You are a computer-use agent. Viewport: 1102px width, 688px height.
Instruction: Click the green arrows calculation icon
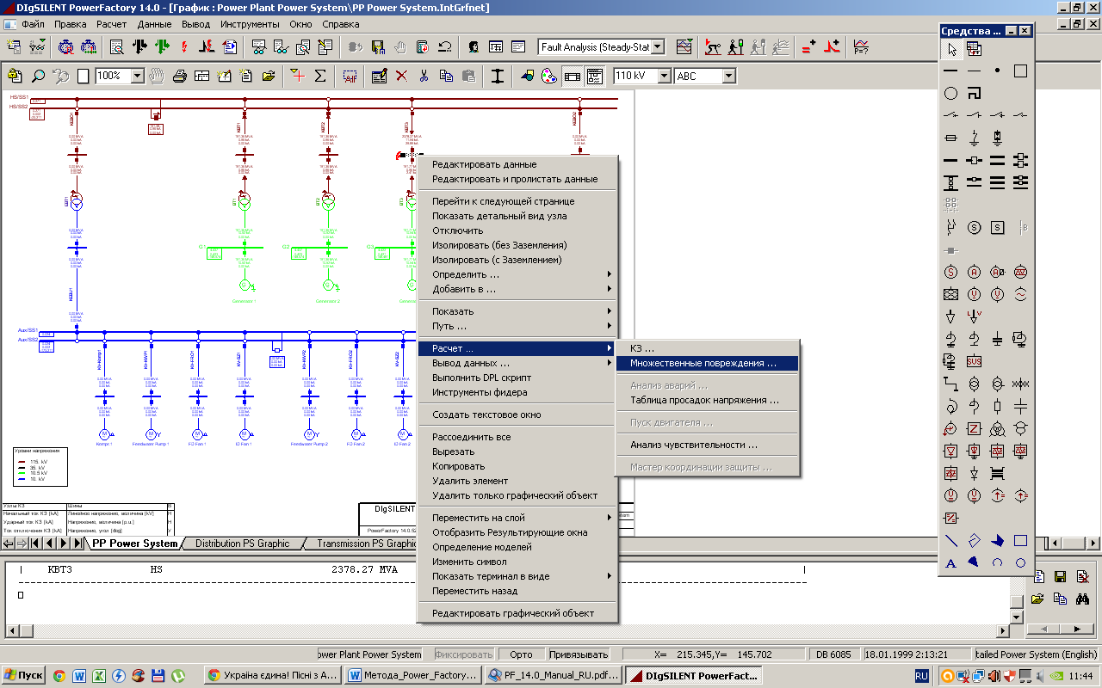(x=161, y=46)
